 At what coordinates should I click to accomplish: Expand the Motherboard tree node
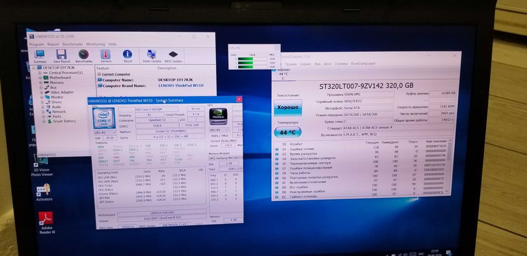pos(41,77)
